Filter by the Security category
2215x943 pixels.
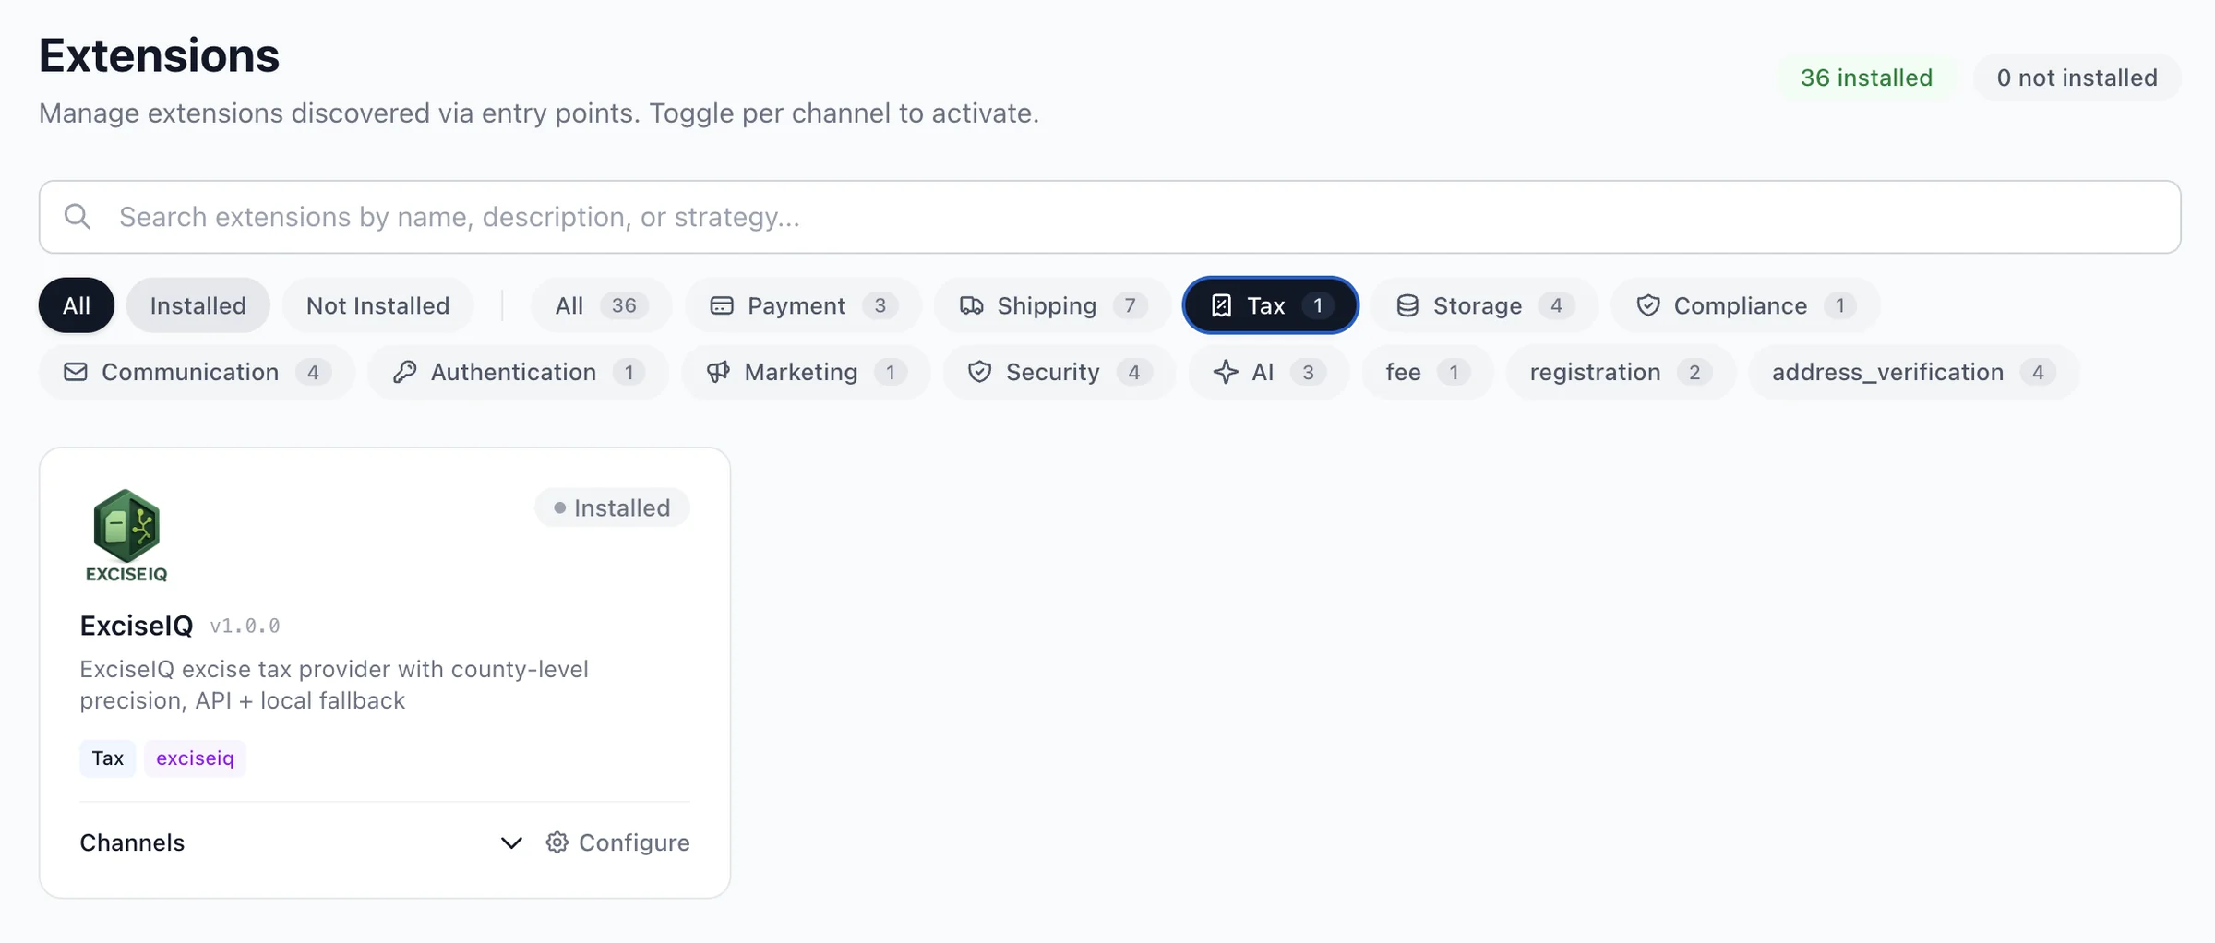tap(1058, 372)
